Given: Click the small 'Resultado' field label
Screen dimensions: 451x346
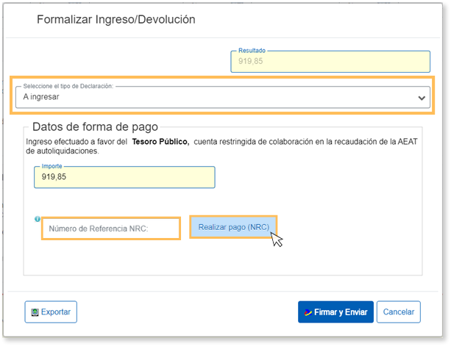Looking at the screenshot, I should coord(252,51).
